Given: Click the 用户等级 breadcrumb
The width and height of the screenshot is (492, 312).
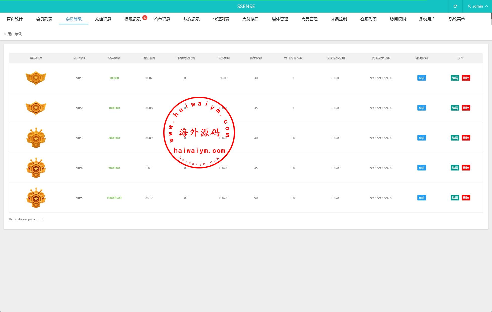Looking at the screenshot, I should point(15,34).
